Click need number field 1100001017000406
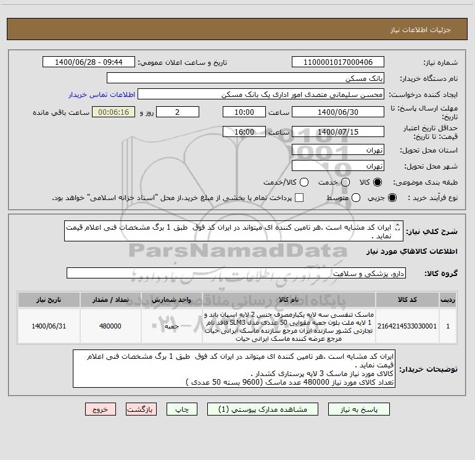The image size is (475, 460). pos(338,62)
